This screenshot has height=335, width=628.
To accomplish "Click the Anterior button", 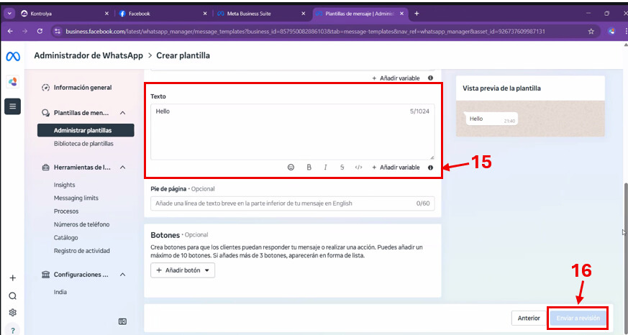I will pos(529,318).
